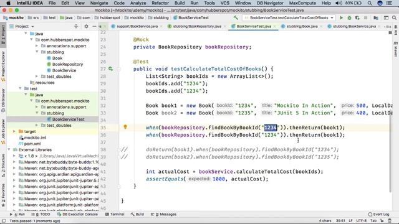Open the Favorites side tool window
The image size is (399, 224).
tap(3, 195)
